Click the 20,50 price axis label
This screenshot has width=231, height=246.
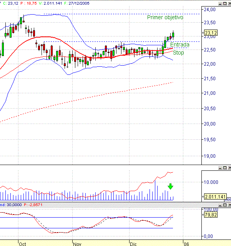coord(209,108)
